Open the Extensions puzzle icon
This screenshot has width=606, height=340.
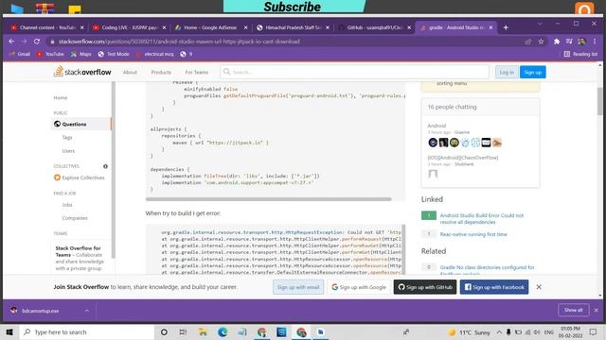click(557, 42)
